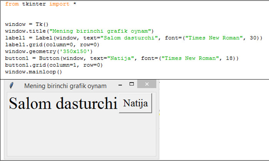Click the window.mainloop() code line
Image resolution: width=269 pixels, height=161 pixels.
[x=33, y=72]
